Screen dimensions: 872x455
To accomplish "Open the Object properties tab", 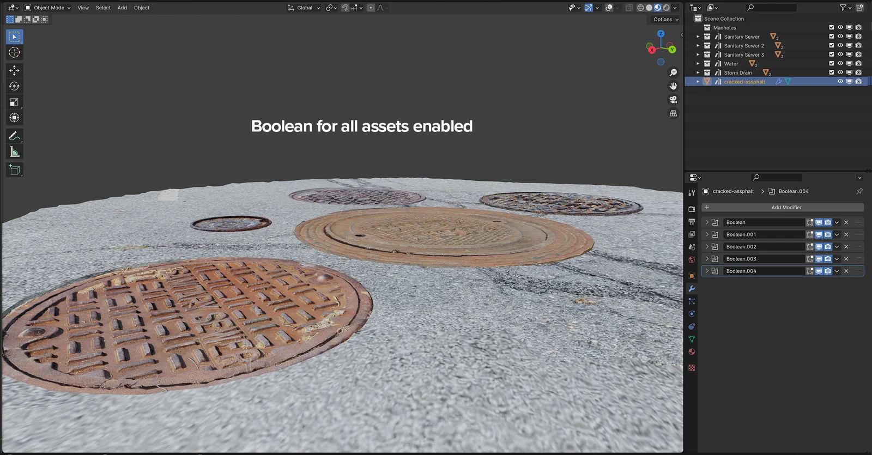I will (692, 276).
